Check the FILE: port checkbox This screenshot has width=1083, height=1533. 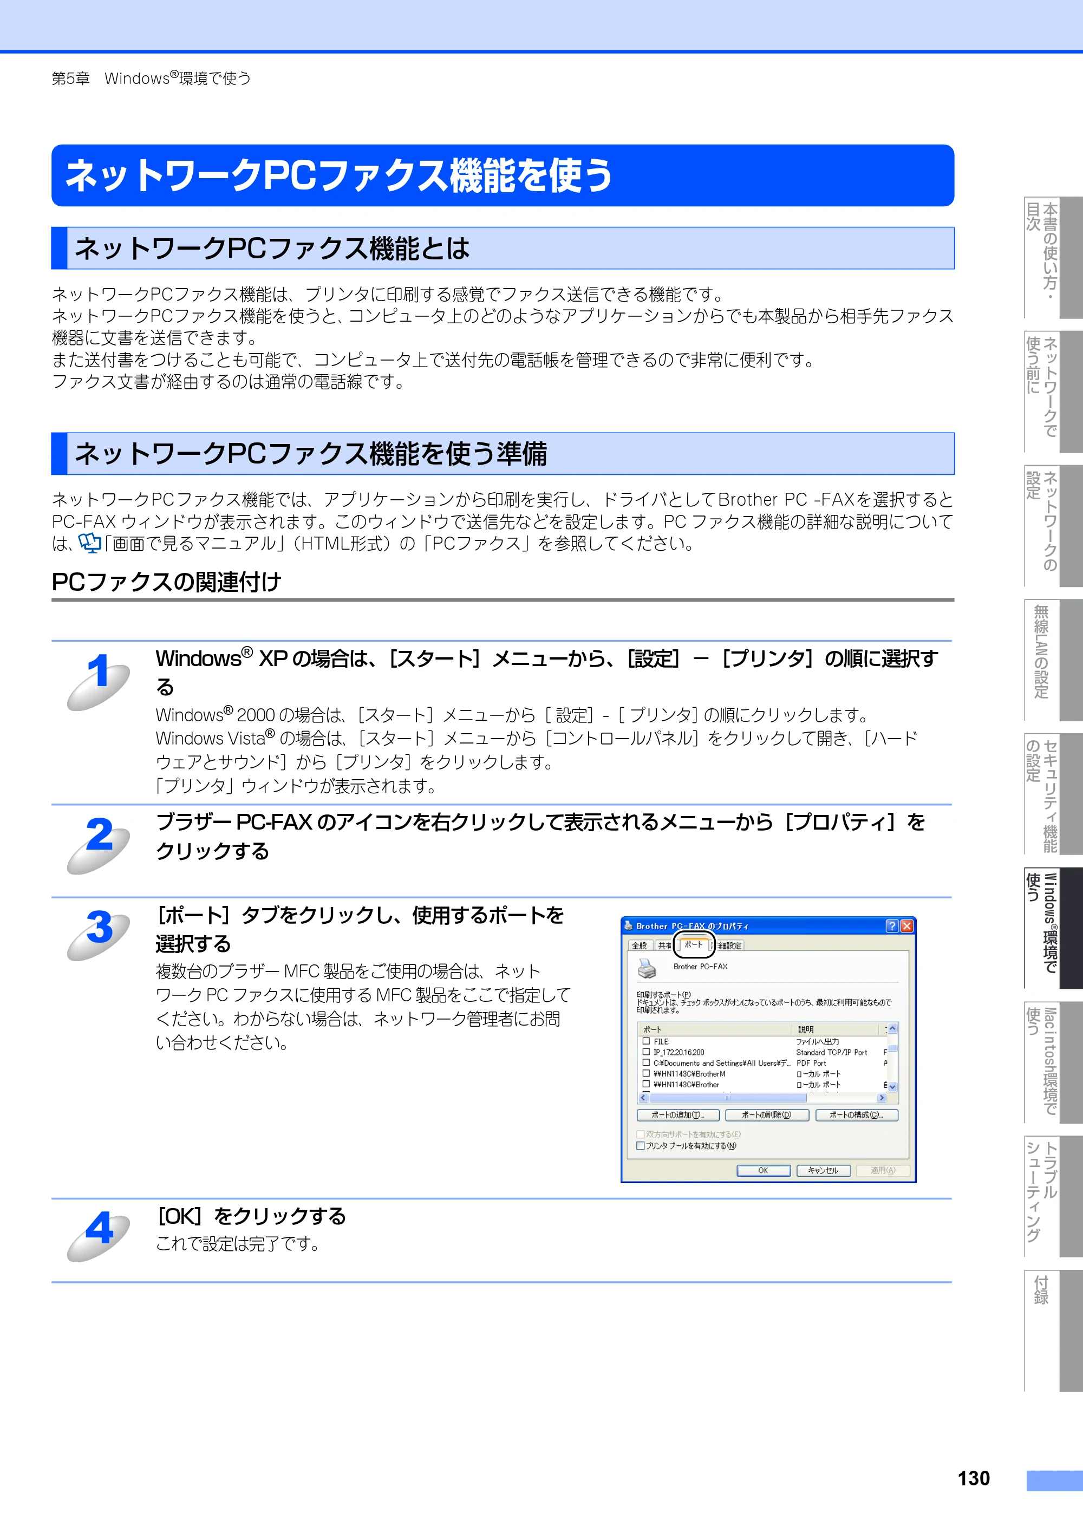click(x=645, y=1041)
